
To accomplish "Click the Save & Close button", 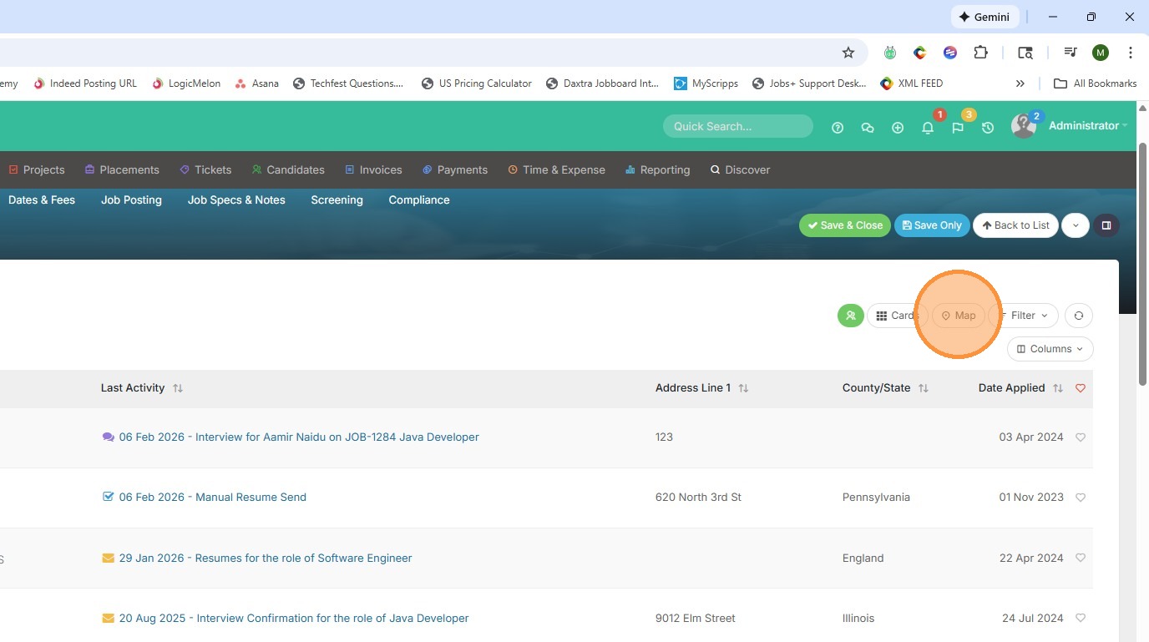I will coord(845,225).
